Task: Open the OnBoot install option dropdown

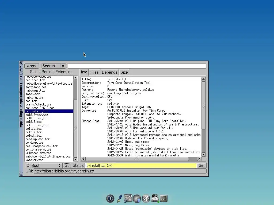Action: (x=44, y=165)
